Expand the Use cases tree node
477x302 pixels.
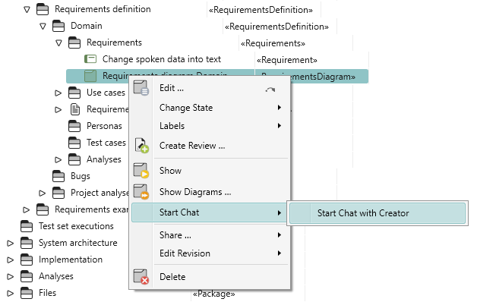point(58,93)
